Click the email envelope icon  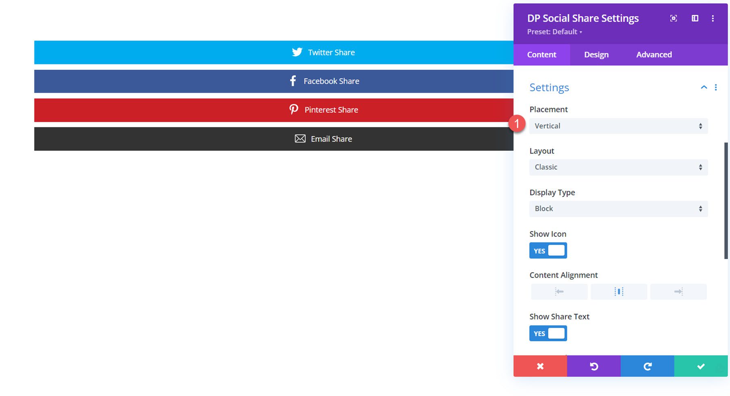pos(299,138)
